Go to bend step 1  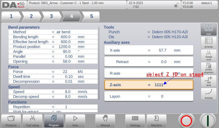point(11,16)
